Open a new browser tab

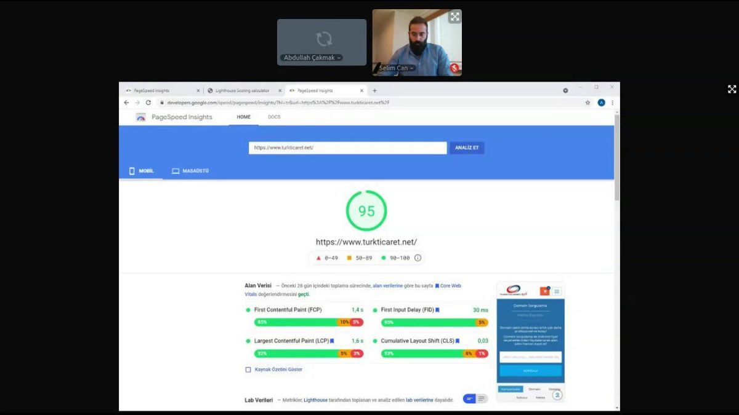[x=374, y=90]
